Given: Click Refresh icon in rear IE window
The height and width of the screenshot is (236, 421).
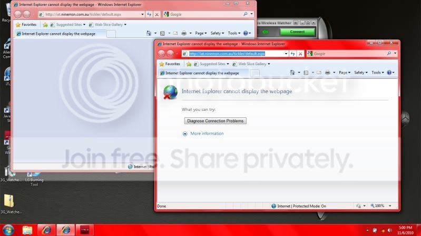Looking at the screenshot, I should (149, 15).
